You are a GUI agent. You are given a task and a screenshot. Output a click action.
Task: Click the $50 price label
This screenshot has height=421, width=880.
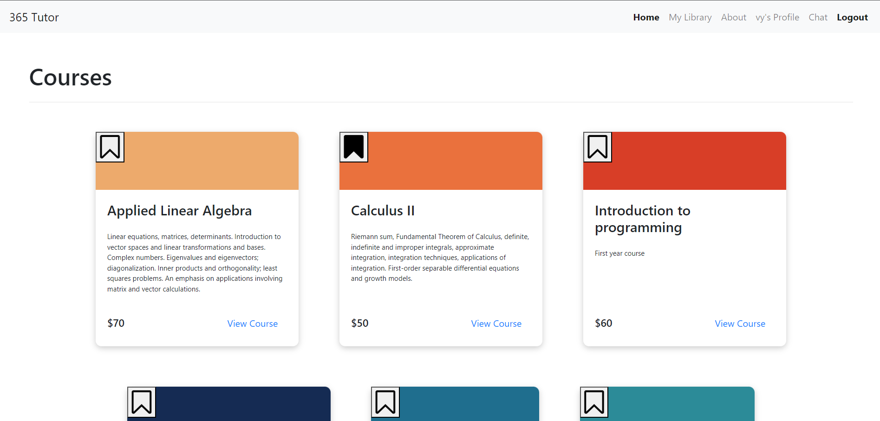point(359,323)
